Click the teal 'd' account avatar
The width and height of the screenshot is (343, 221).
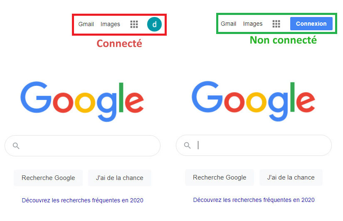154,24
